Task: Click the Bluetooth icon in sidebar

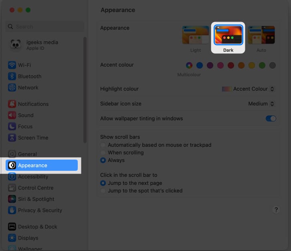Action: [12, 76]
